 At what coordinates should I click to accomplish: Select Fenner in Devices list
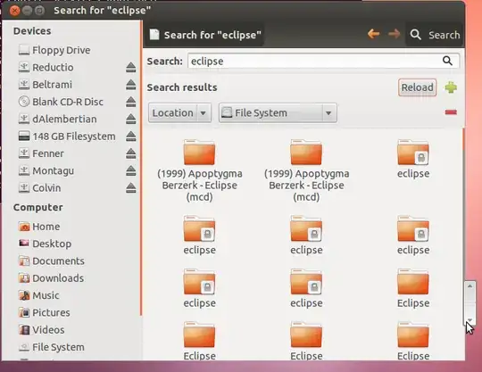point(41,153)
